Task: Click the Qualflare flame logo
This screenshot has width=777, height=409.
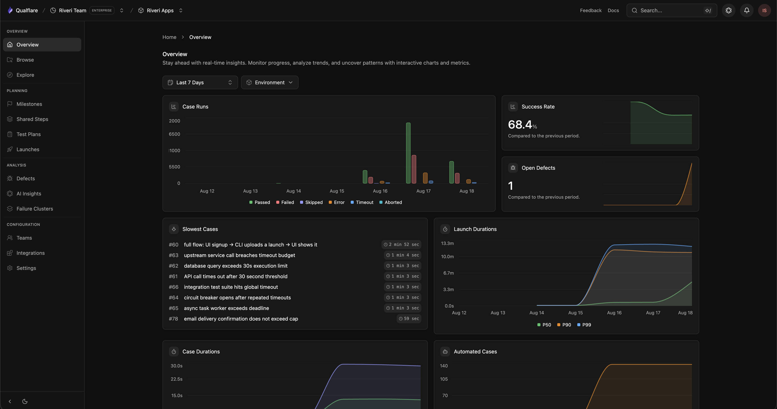Action: (10, 10)
